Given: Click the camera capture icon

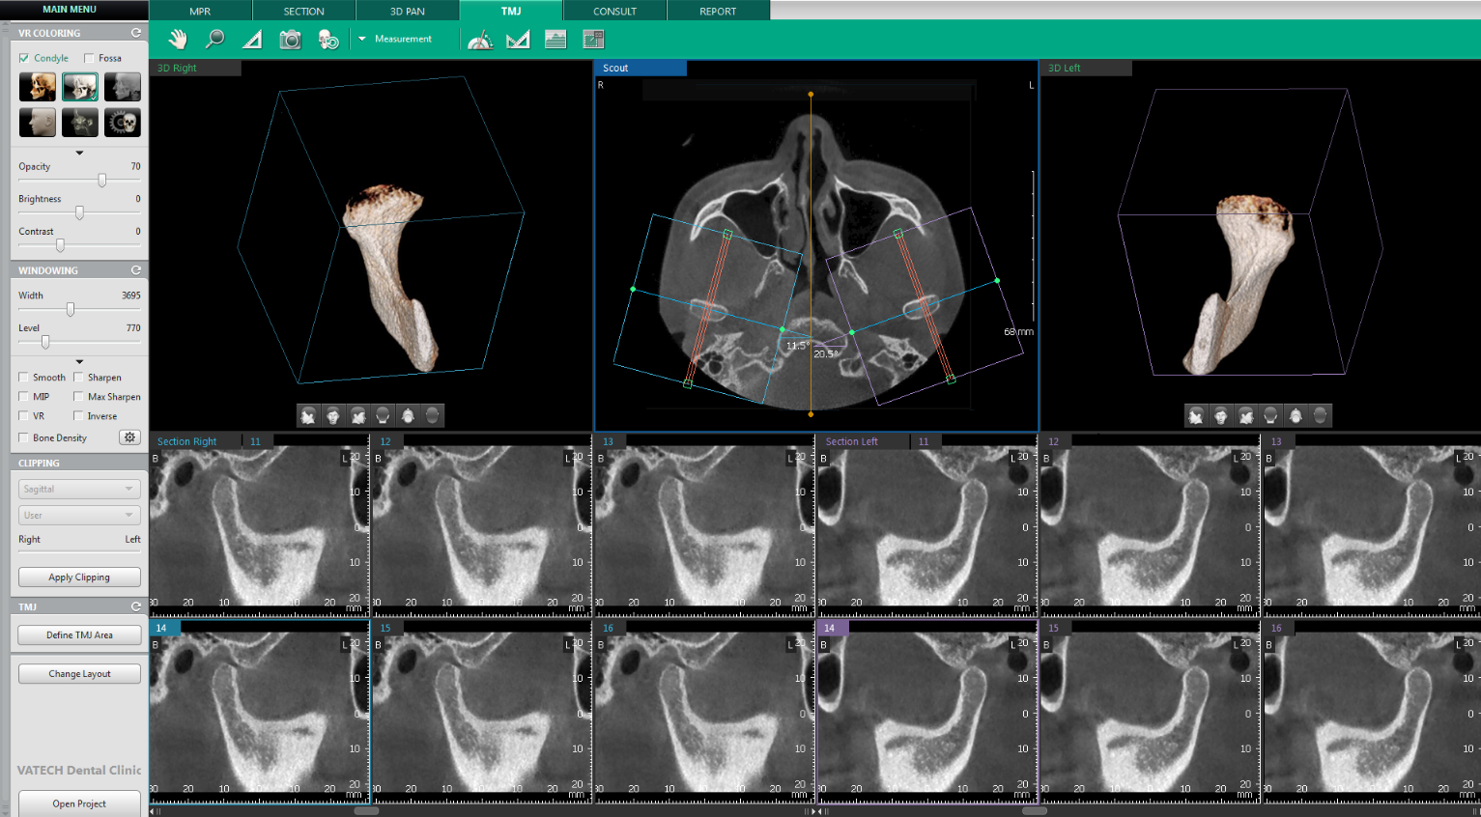Looking at the screenshot, I should 290,40.
